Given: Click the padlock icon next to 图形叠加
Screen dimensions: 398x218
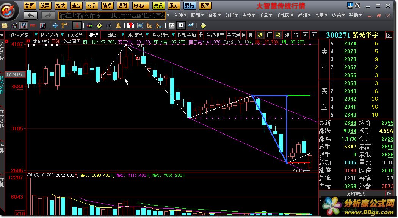Looking at the screenshot, I should click(x=201, y=35).
